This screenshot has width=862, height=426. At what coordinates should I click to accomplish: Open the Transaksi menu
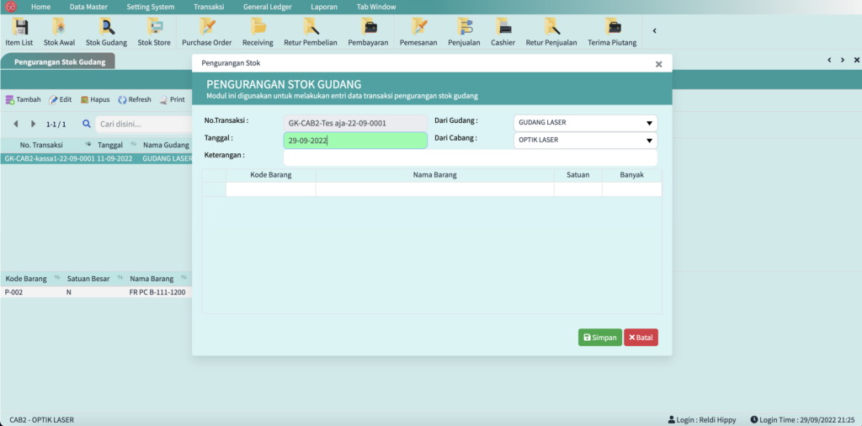(x=208, y=7)
